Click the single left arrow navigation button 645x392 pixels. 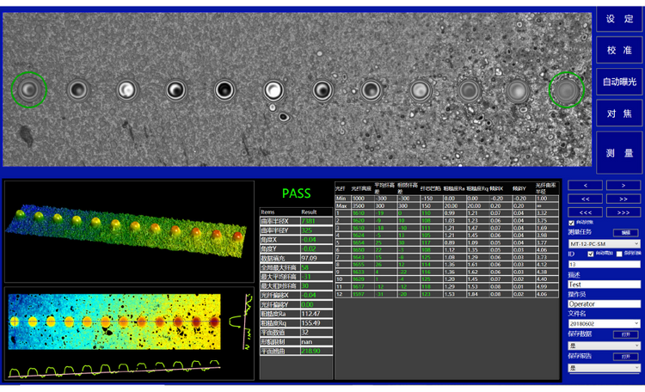pos(585,185)
